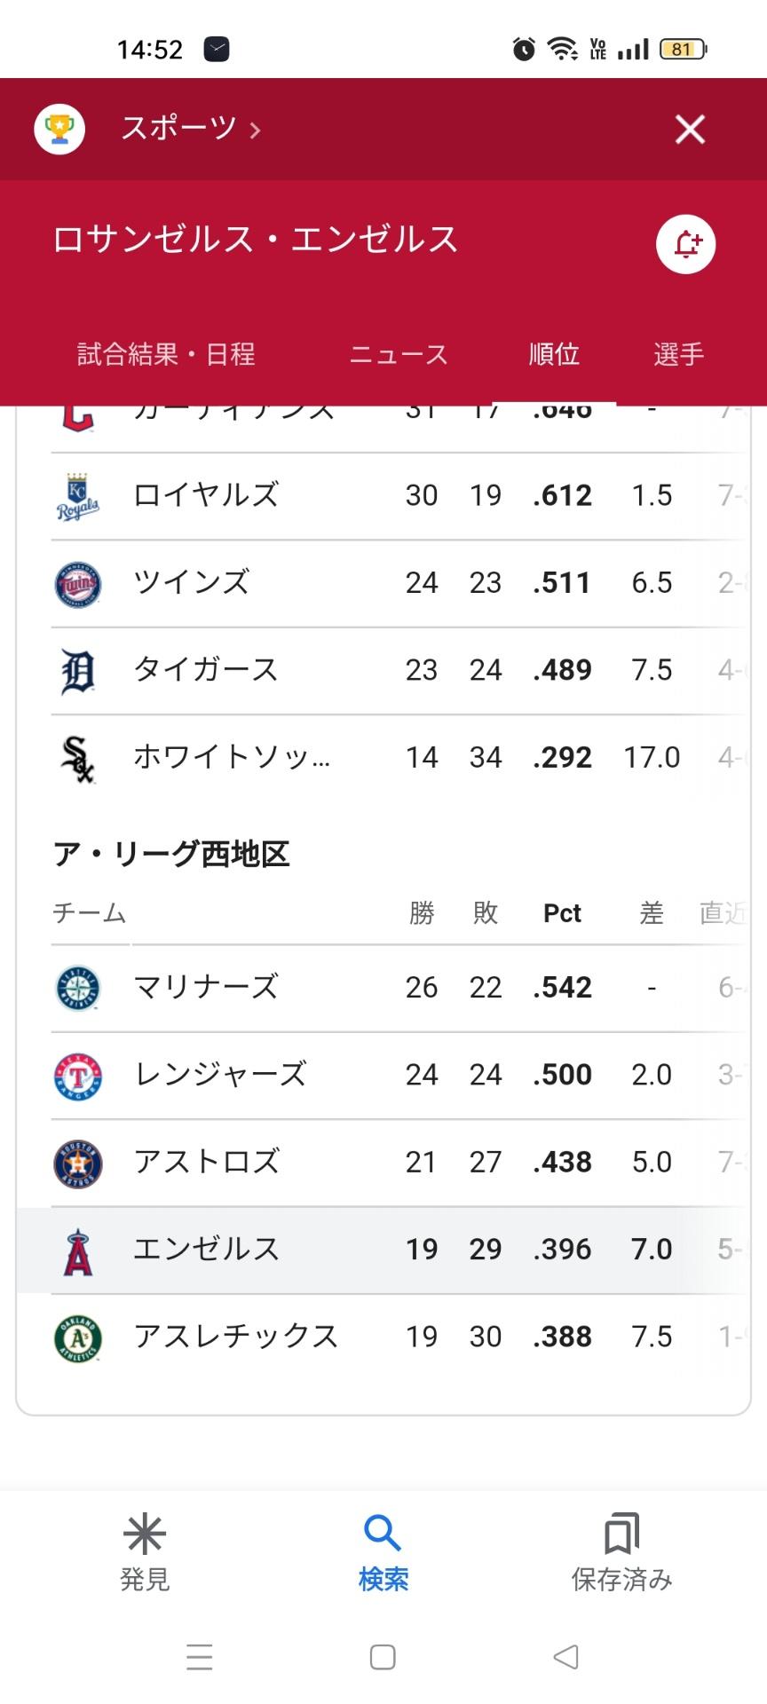Open the ニュース tab
This screenshot has height=1704, width=767.
click(399, 354)
